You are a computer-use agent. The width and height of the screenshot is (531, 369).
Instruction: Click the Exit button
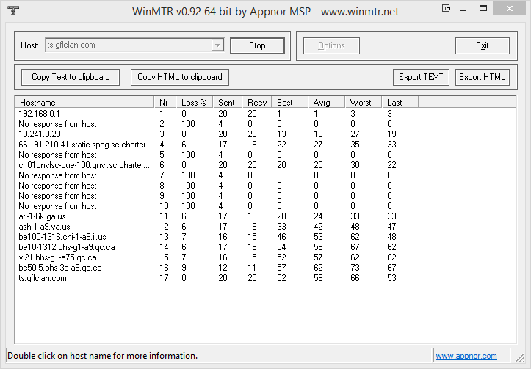pyautogui.click(x=482, y=45)
